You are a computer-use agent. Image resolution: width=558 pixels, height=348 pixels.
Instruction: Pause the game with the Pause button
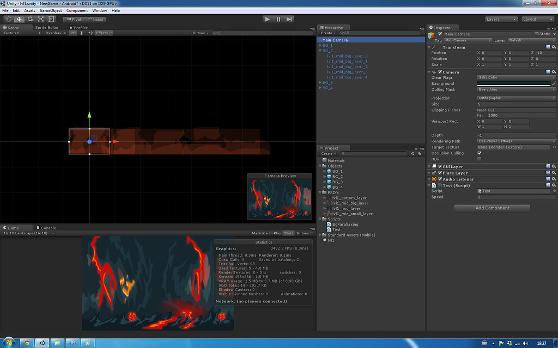click(x=278, y=18)
